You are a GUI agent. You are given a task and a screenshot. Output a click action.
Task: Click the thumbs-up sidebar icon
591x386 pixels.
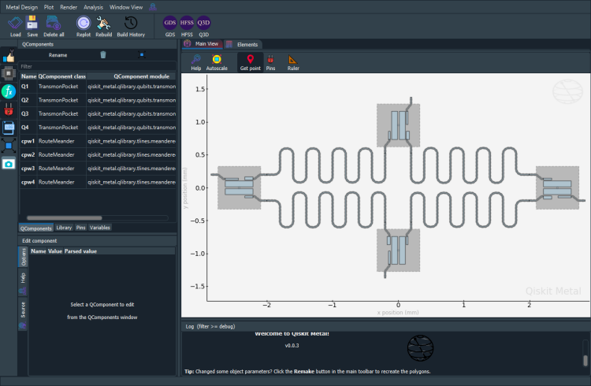(x=9, y=57)
